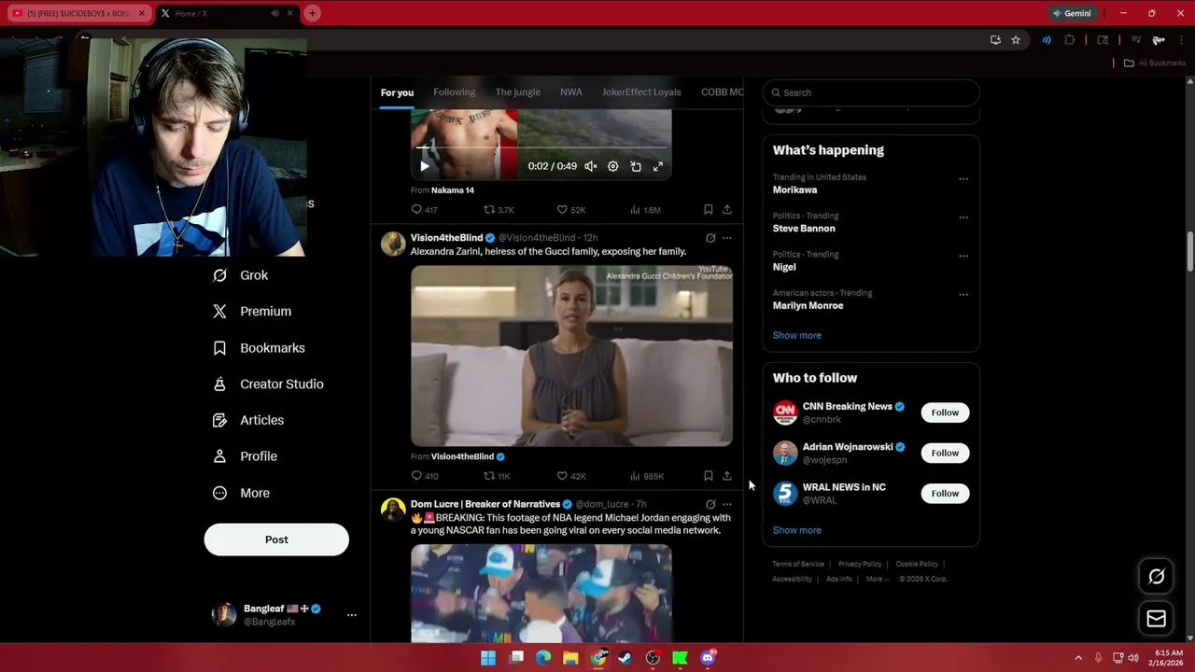1195x672 pixels.
Task: Open account menu dots beside Bangleaf
Action: coord(352,615)
